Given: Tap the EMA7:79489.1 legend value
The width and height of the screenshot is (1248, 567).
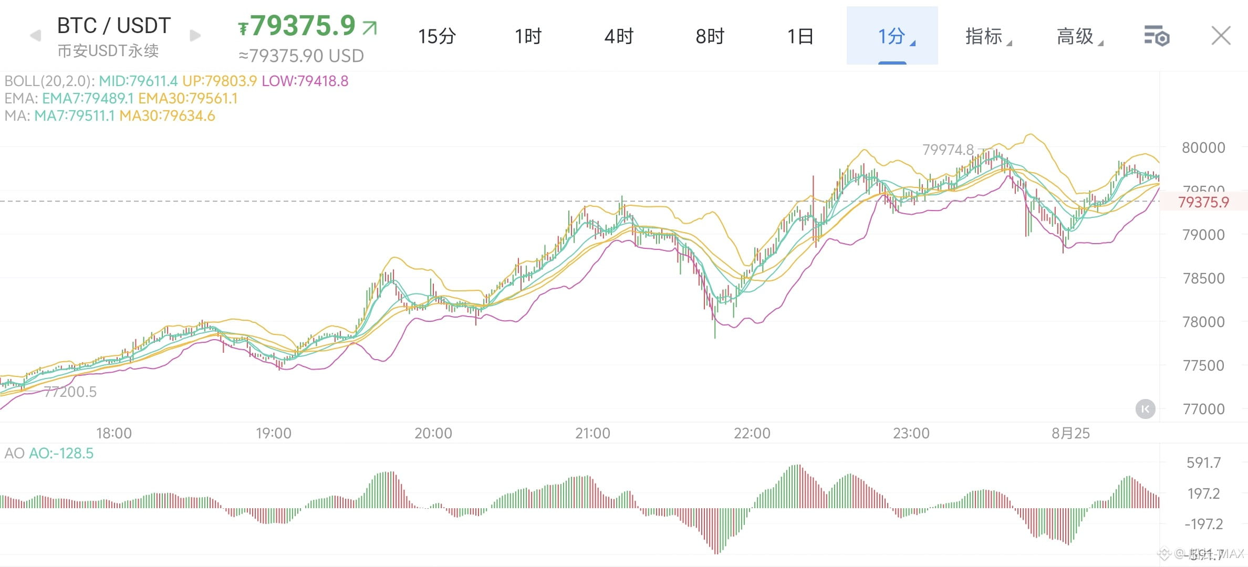Looking at the screenshot, I should coord(88,98).
